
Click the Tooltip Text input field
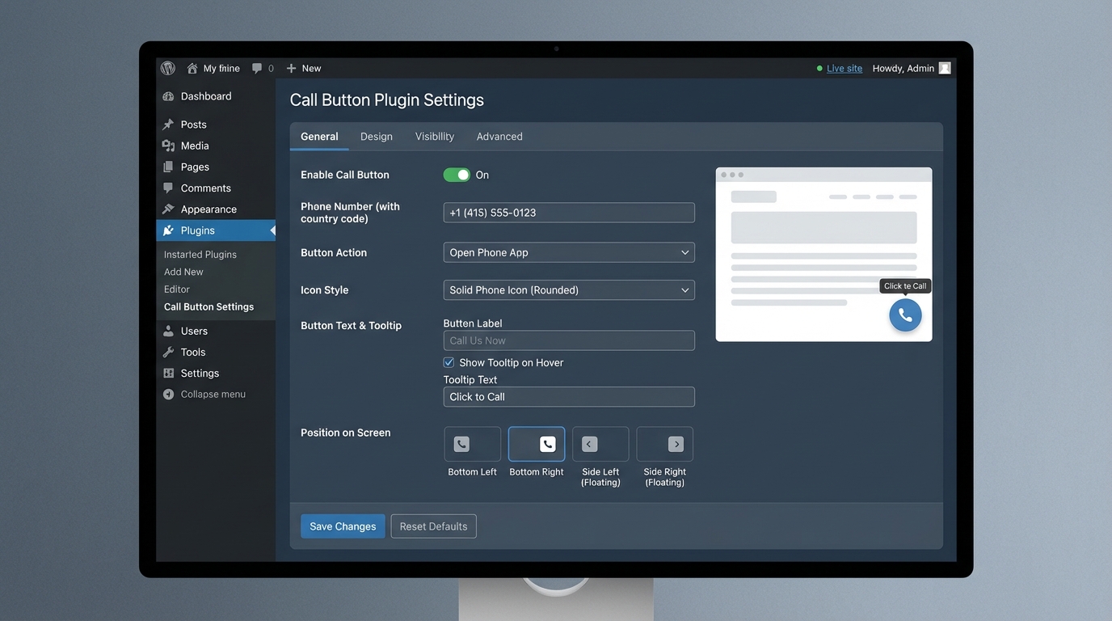[568, 396]
